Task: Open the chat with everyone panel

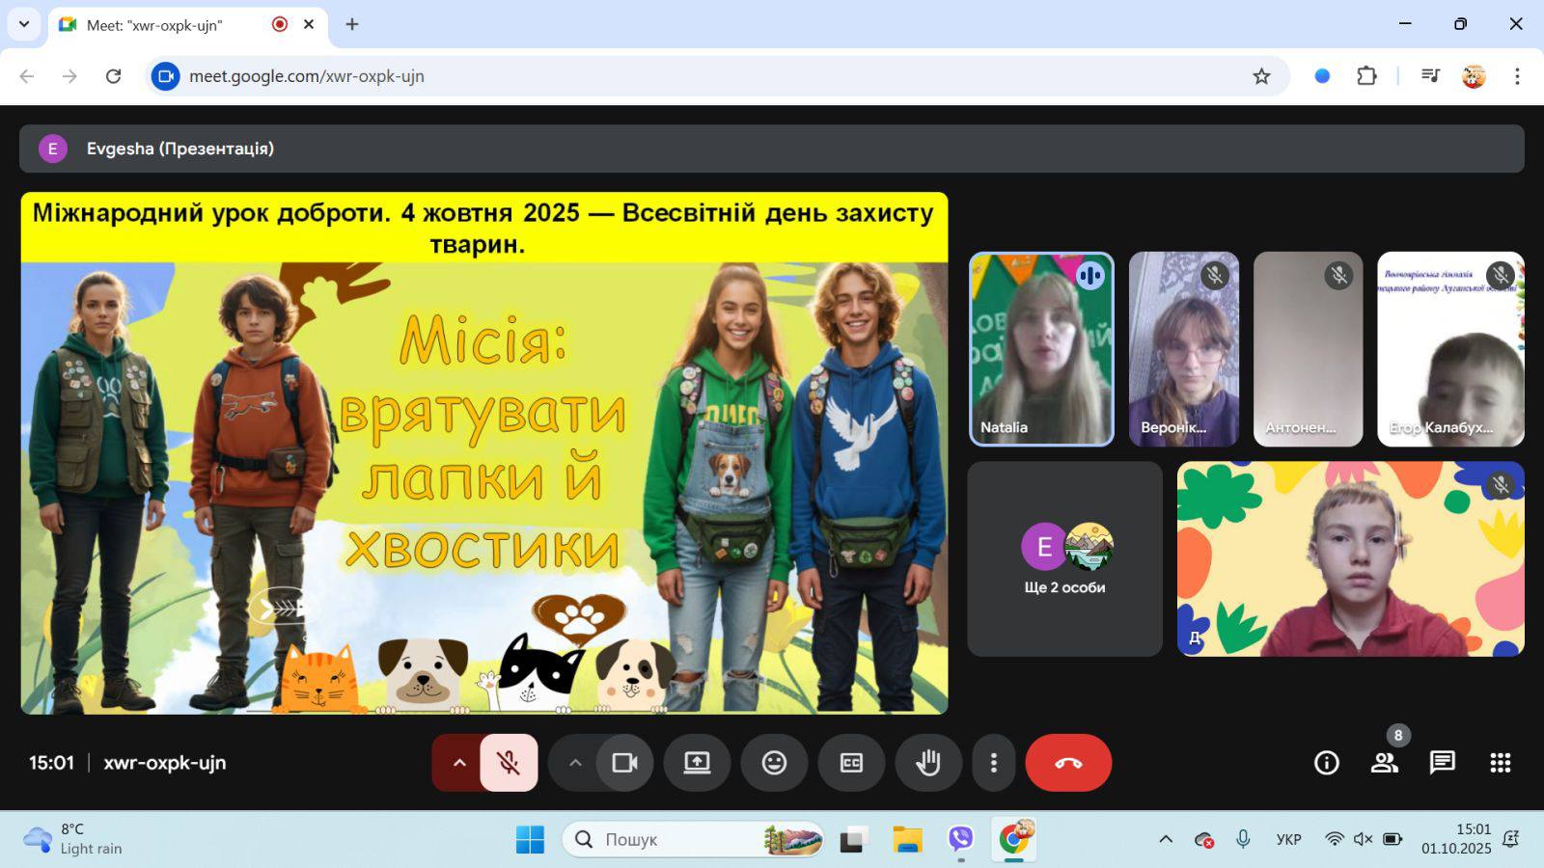Action: coord(1443,763)
